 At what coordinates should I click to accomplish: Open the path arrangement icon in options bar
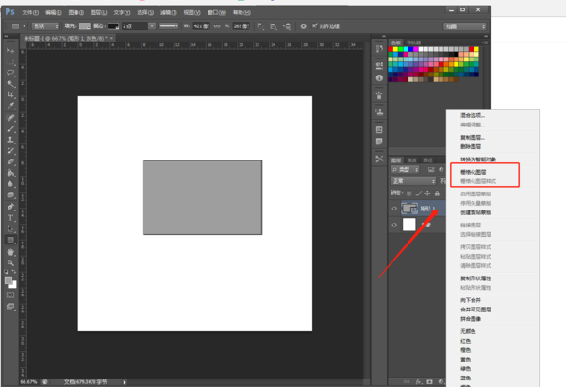pyautogui.click(x=287, y=26)
